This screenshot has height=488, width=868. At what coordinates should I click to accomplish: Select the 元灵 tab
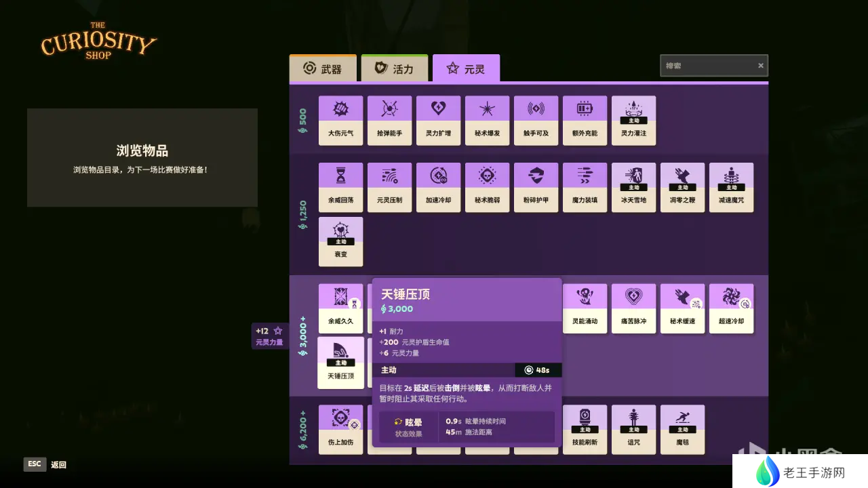466,68
